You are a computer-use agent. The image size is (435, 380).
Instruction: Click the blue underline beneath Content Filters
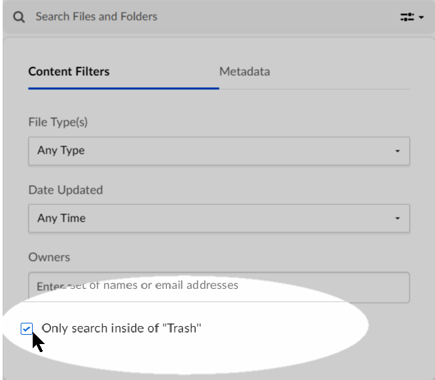pyautogui.click(x=123, y=88)
